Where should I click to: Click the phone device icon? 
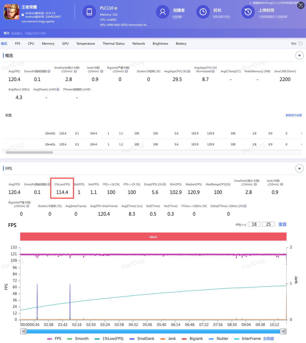[89, 12]
